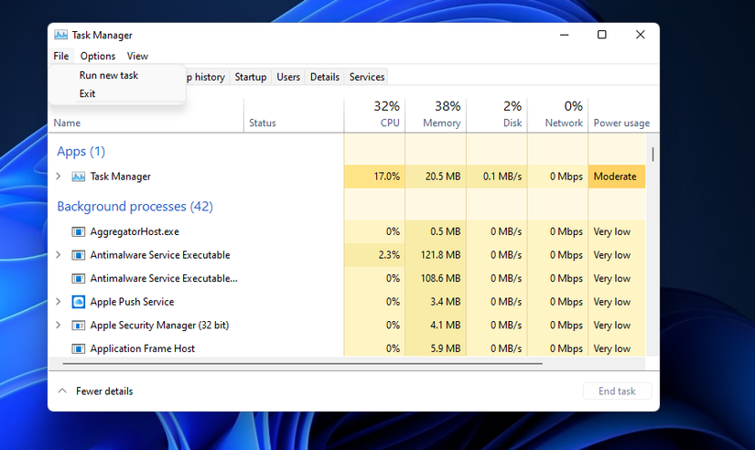Click the 4.1 MB memory cell

coord(436,326)
